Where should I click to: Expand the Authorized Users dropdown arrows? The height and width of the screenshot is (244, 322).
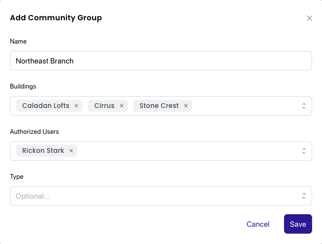point(304,151)
